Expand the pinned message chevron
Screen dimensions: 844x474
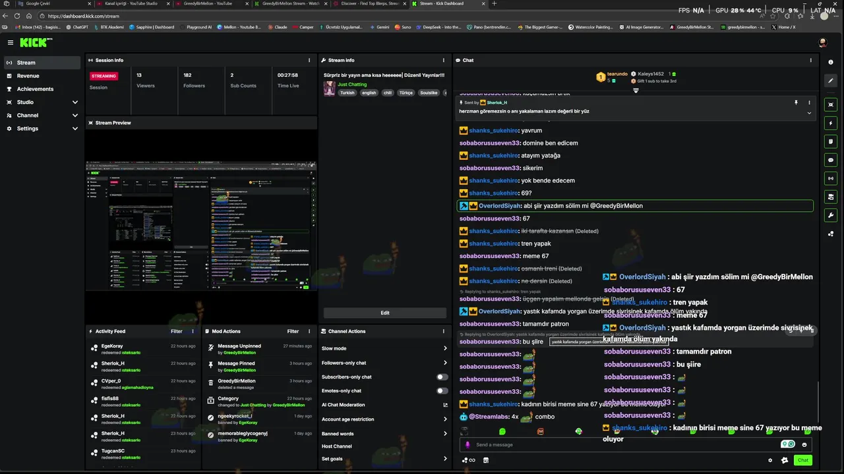tap(809, 113)
